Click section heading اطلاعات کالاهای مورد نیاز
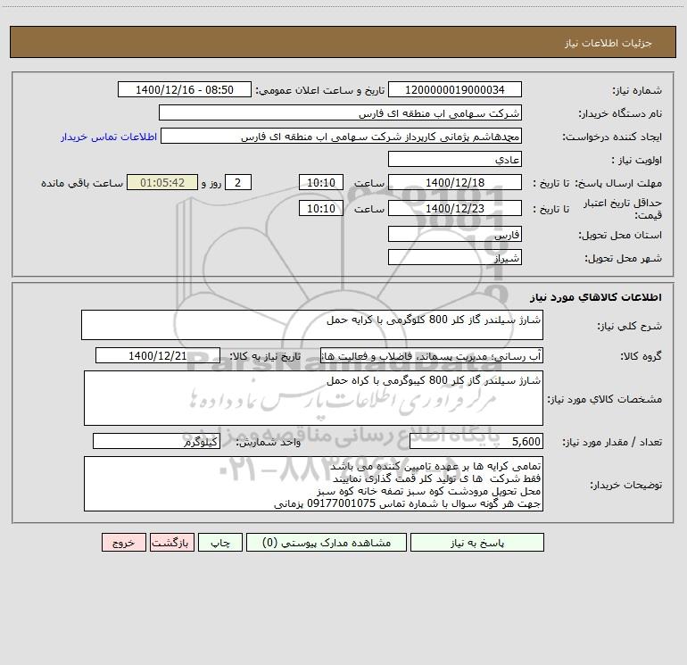 click(596, 297)
